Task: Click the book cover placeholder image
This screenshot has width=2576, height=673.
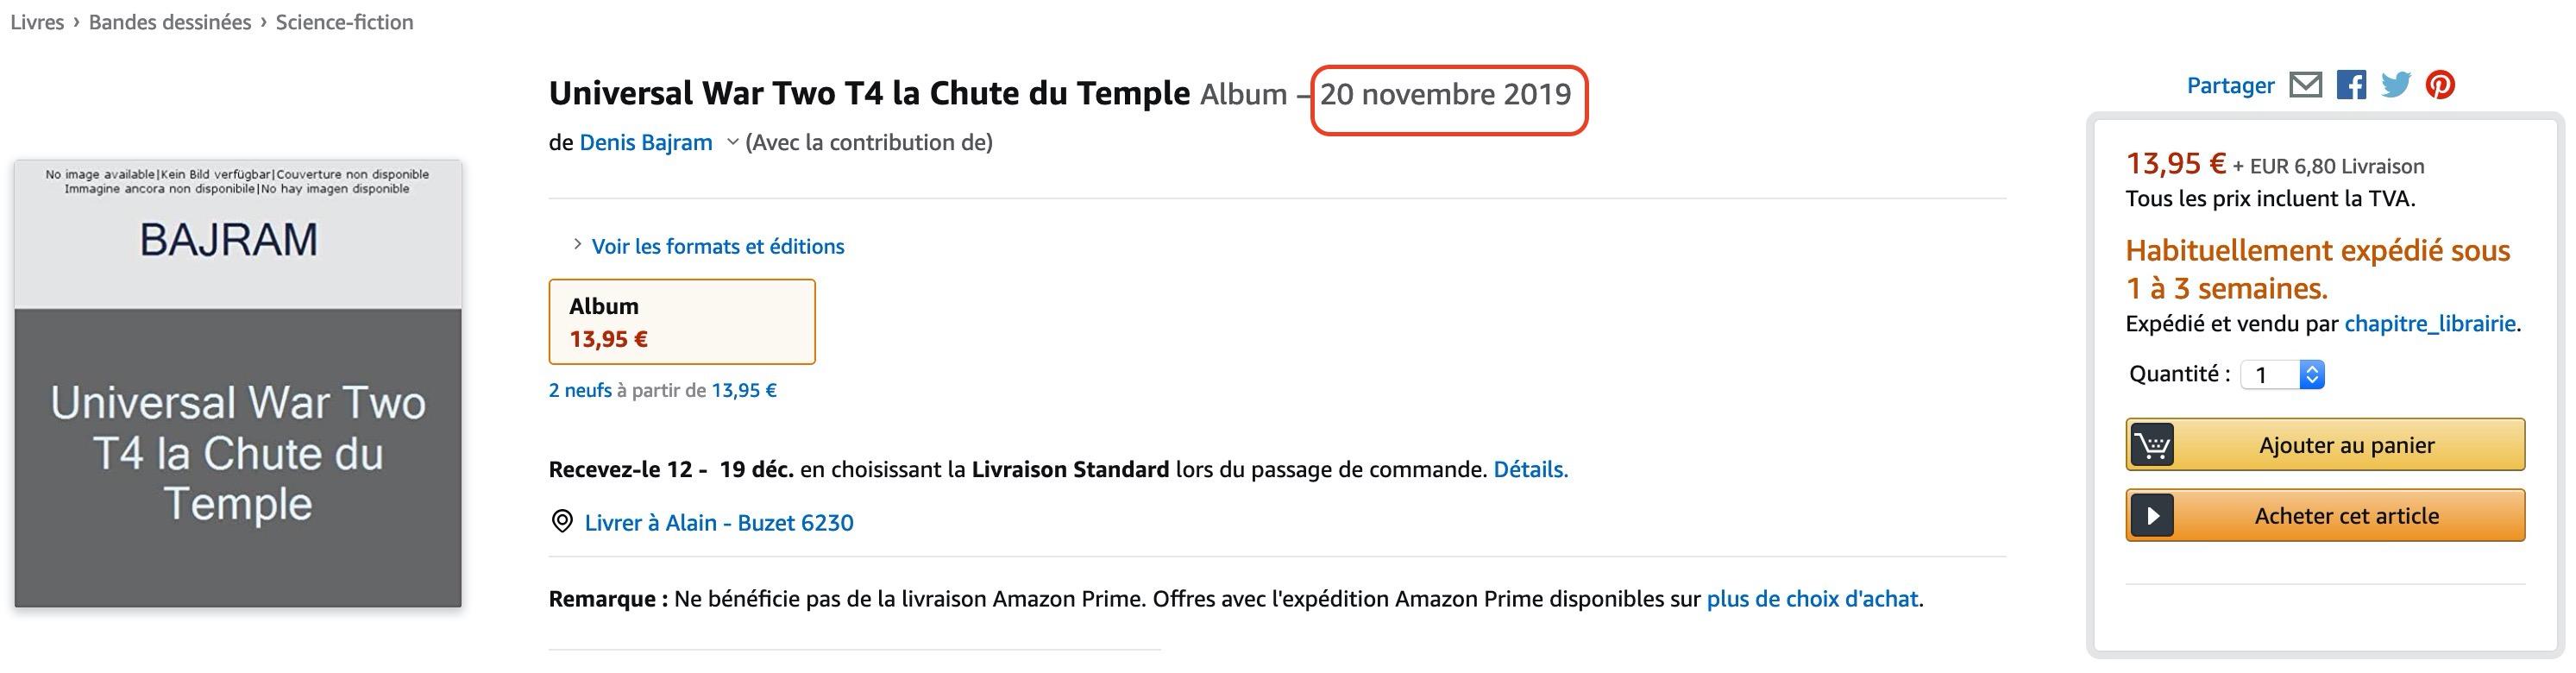Action: click(238, 383)
